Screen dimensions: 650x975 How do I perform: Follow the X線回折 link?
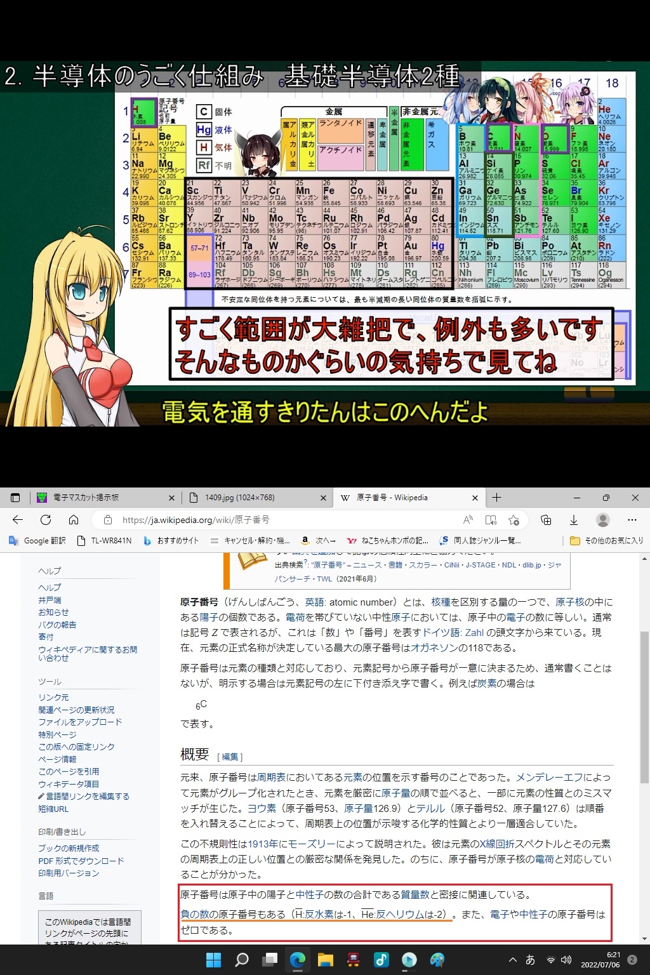coord(497,844)
